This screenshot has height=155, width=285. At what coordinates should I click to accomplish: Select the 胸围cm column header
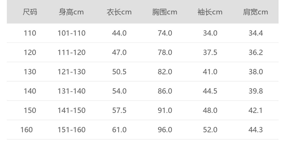(x=165, y=12)
